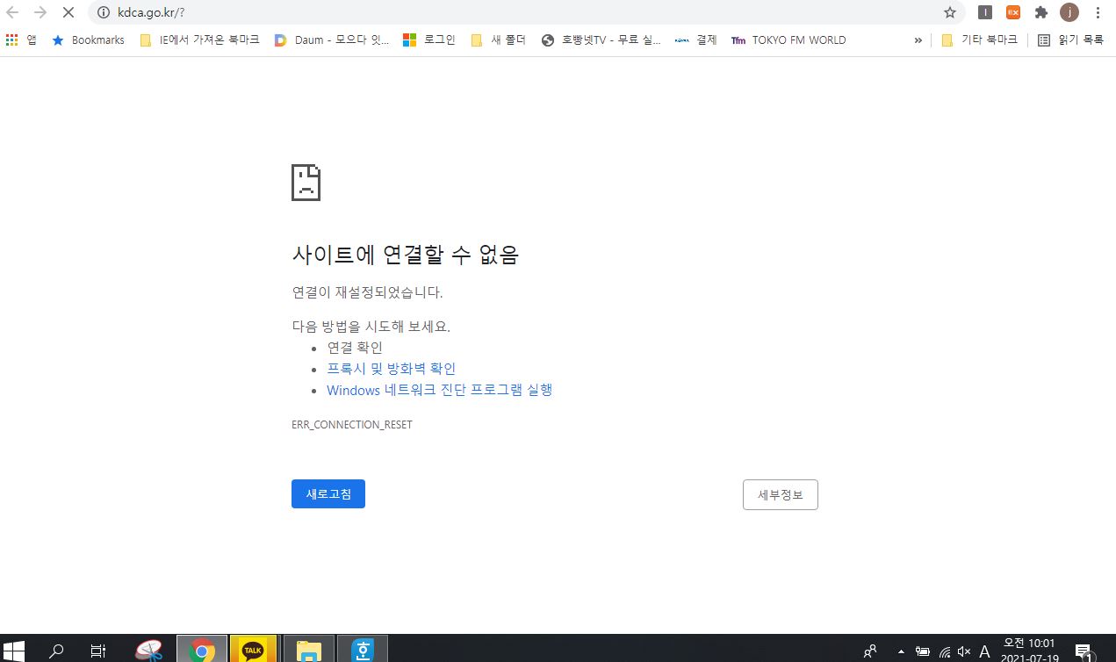Open the Chrome extensions puzzle icon
This screenshot has height=662, width=1116.
[1041, 12]
